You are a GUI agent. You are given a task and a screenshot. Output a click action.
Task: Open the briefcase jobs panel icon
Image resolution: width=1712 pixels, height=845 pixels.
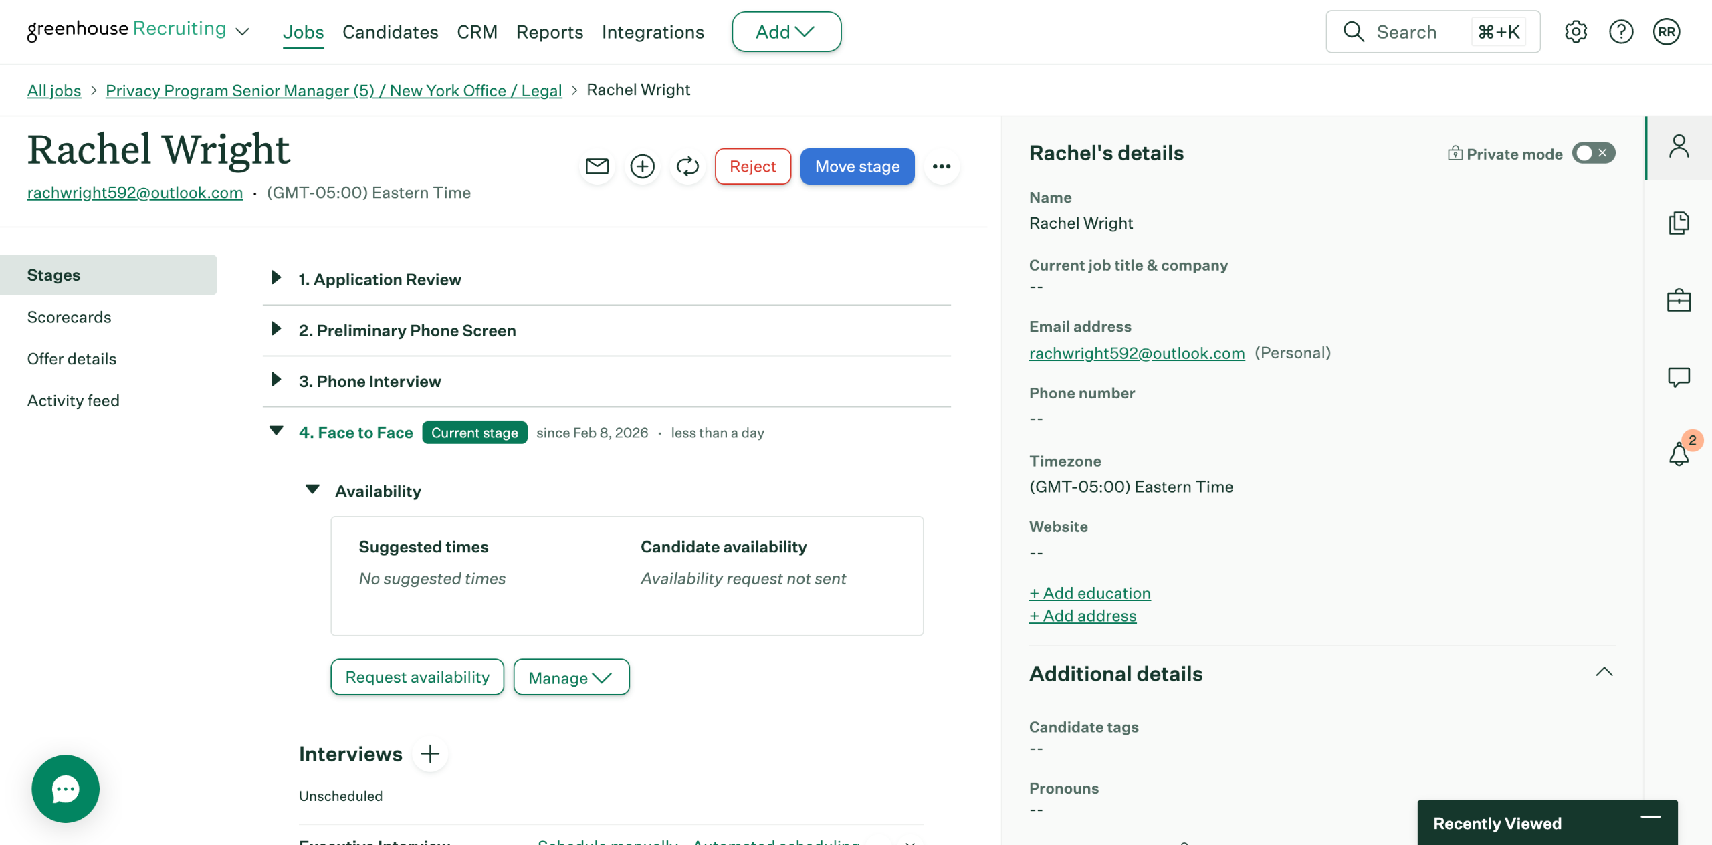point(1679,300)
